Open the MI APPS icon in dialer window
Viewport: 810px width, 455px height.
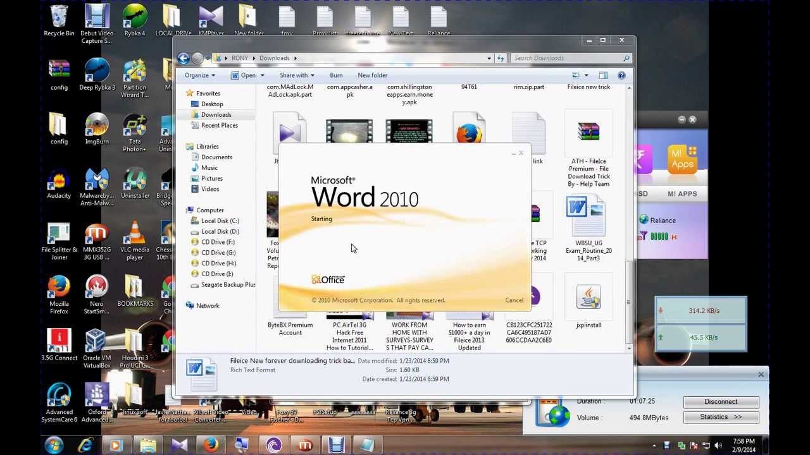[682, 161]
